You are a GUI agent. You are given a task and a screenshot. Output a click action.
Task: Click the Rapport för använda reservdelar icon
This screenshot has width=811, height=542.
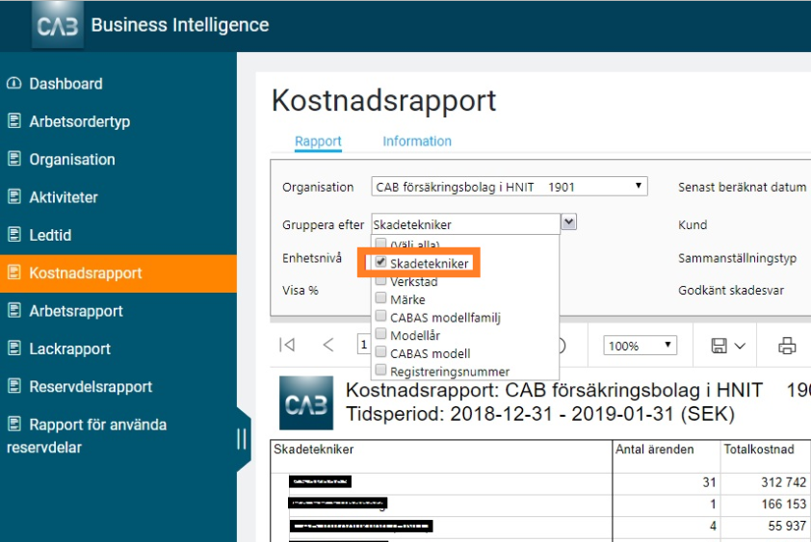point(14,425)
